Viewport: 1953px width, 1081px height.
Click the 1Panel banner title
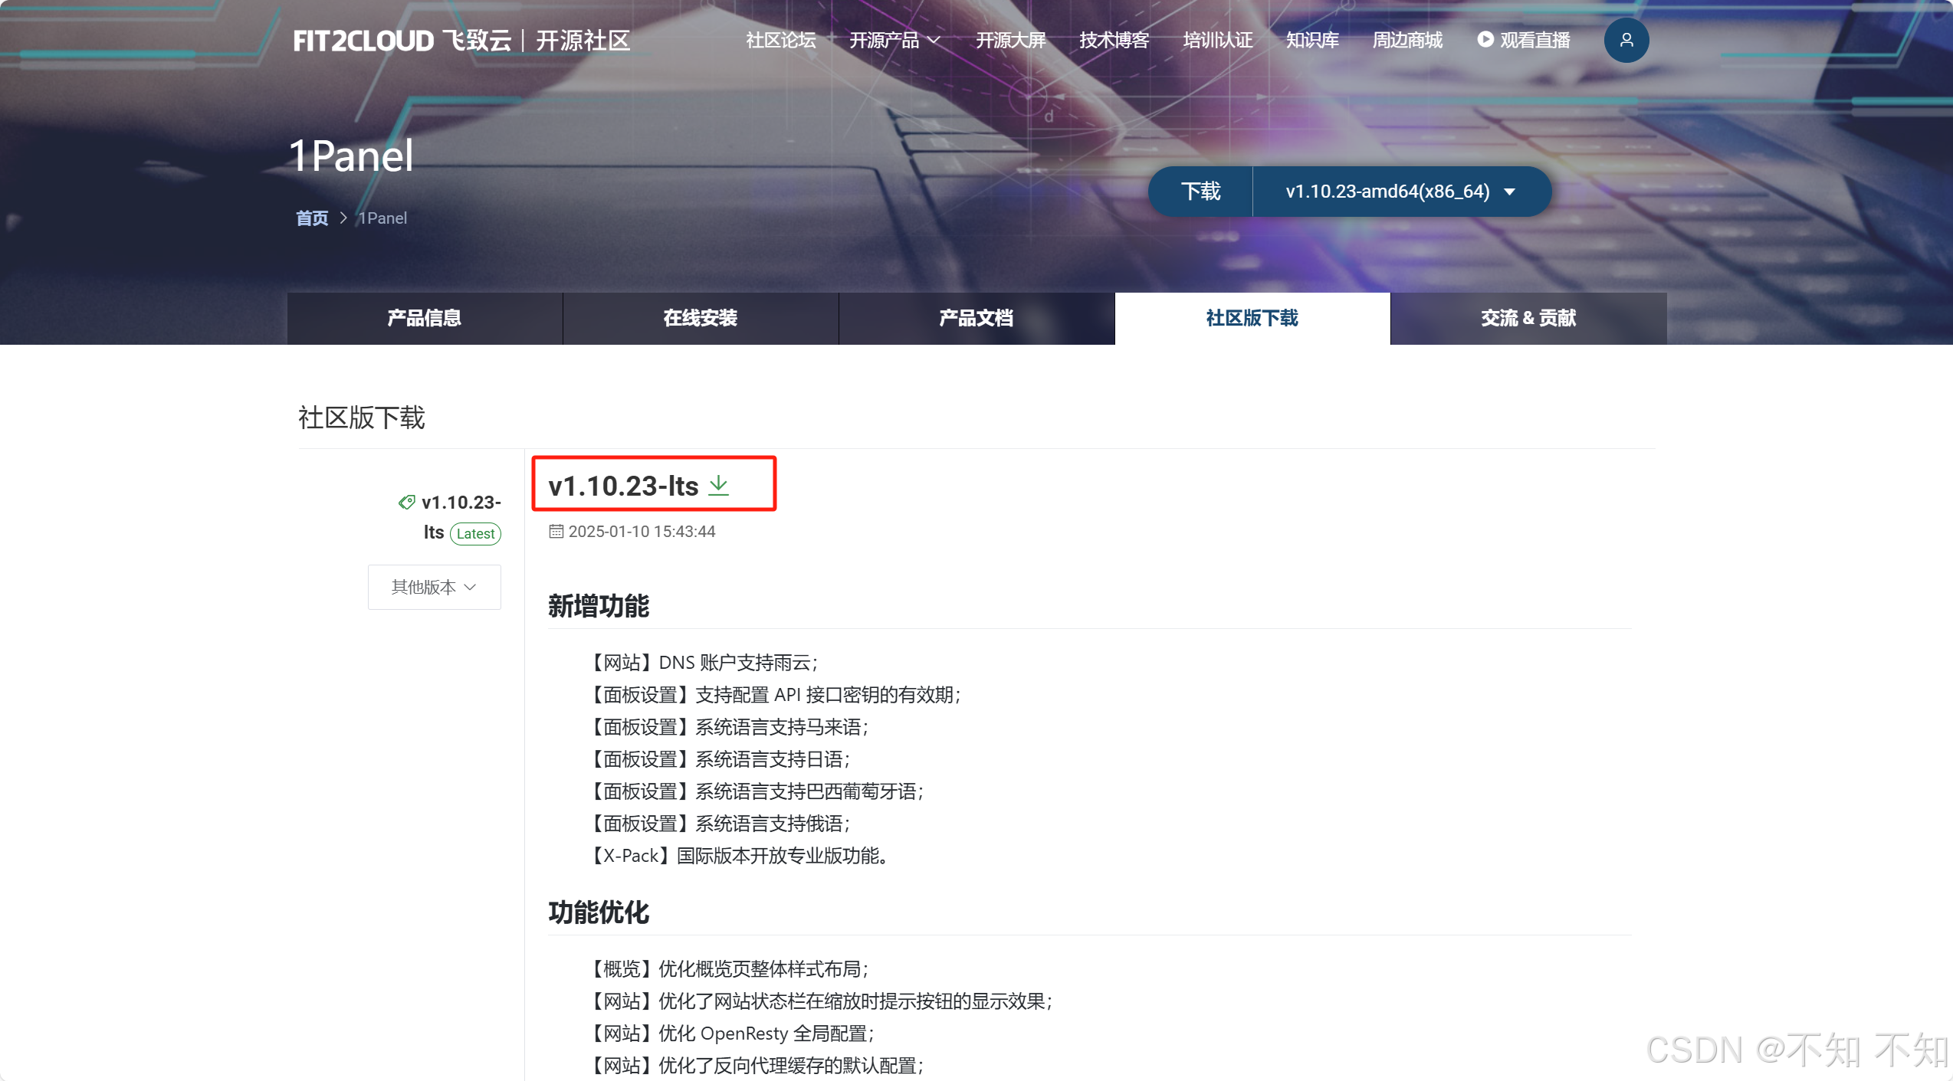[351, 156]
